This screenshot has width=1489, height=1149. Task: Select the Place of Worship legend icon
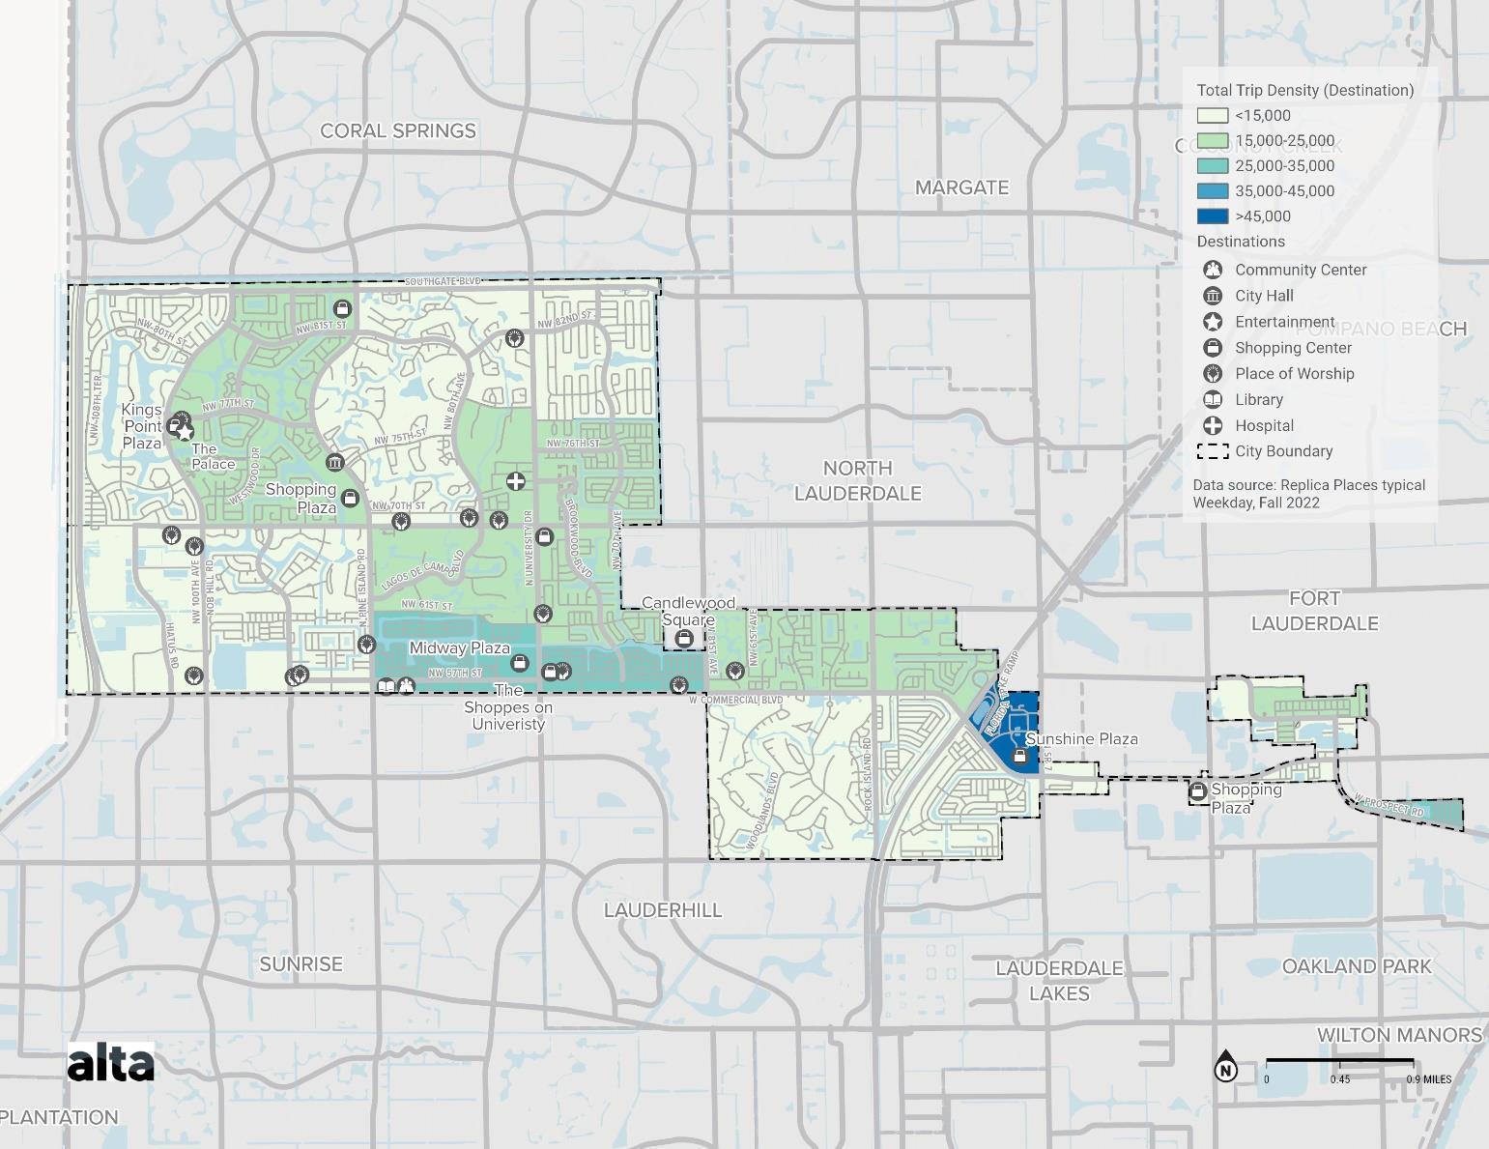1213,374
